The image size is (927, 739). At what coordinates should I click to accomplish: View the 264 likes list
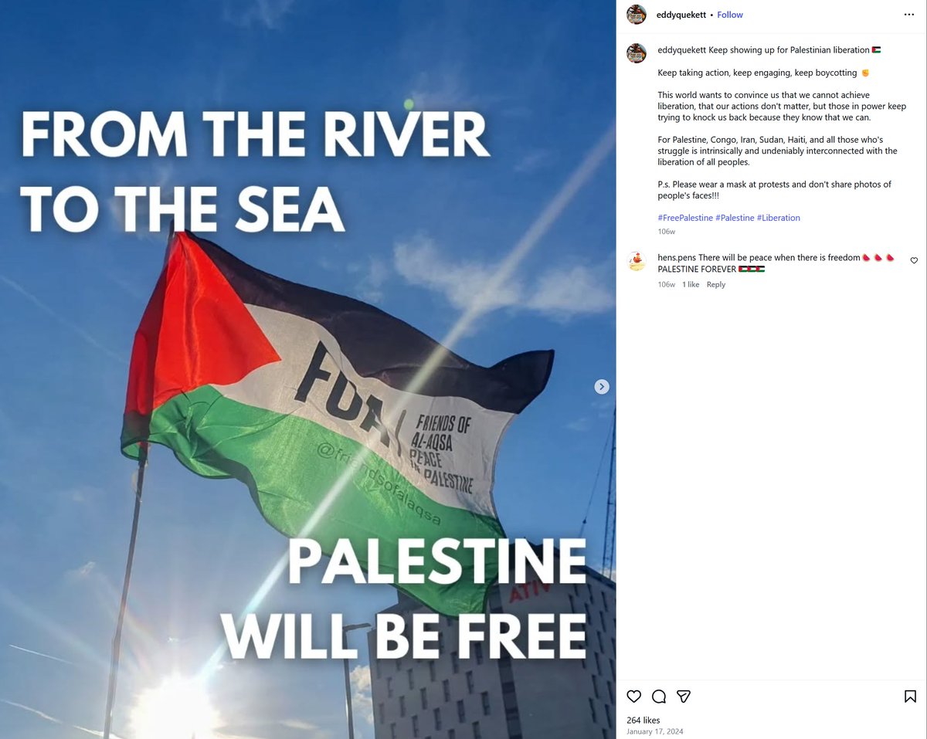click(643, 719)
